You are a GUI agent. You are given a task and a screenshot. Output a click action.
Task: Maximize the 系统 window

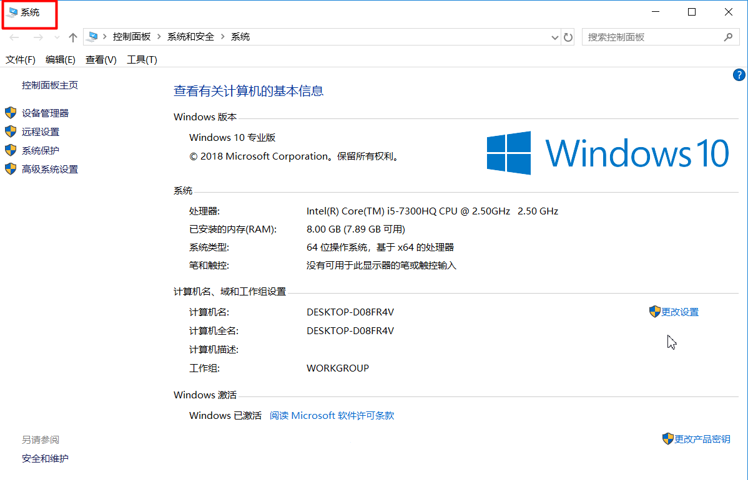coord(692,12)
